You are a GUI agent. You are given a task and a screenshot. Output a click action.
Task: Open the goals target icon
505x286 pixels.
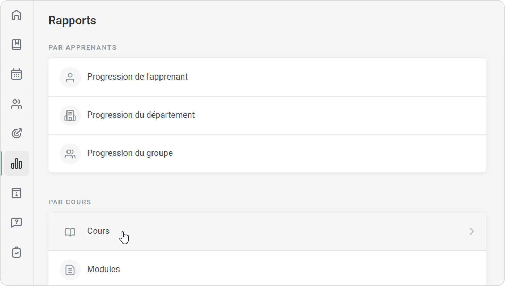16,133
